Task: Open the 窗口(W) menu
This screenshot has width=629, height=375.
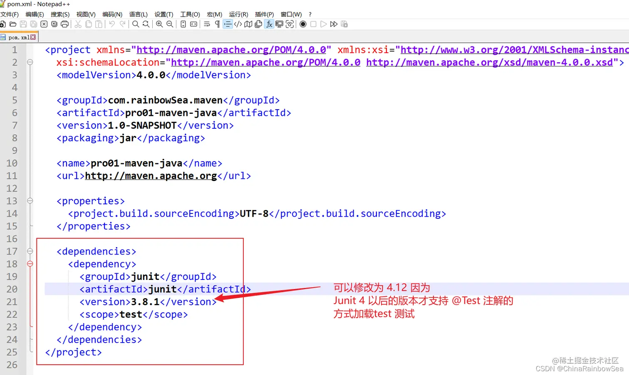Action: click(291, 14)
